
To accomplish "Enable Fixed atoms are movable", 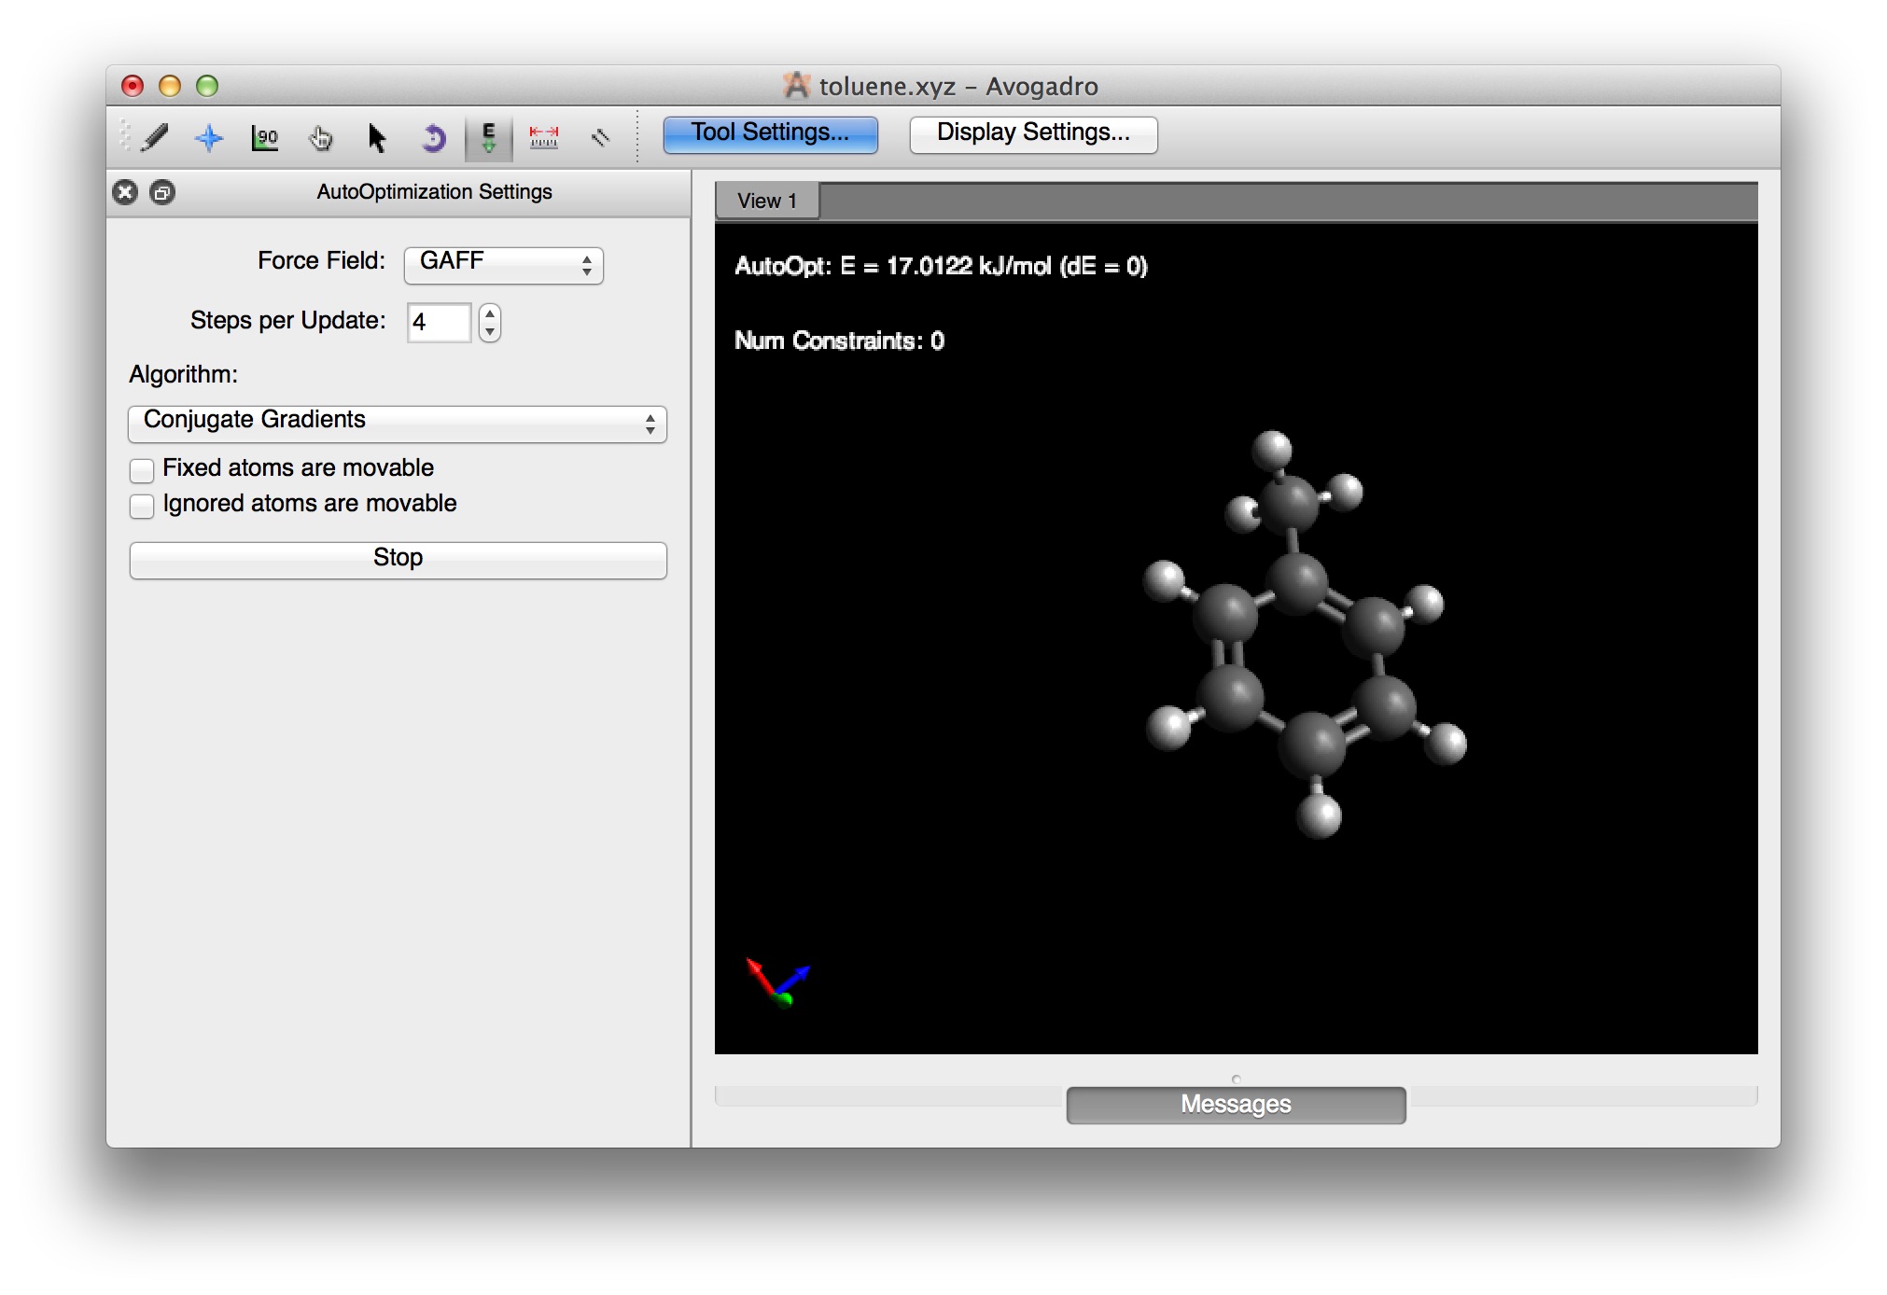I will pyautogui.click(x=142, y=469).
